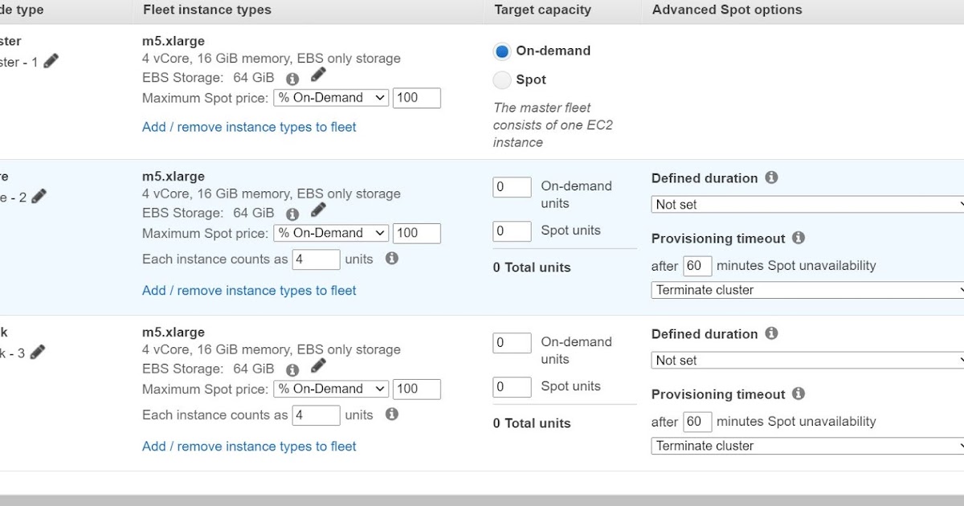The height and width of the screenshot is (506, 964).
Task: Add instance types to the Task fleet
Action: tap(249, 447)
